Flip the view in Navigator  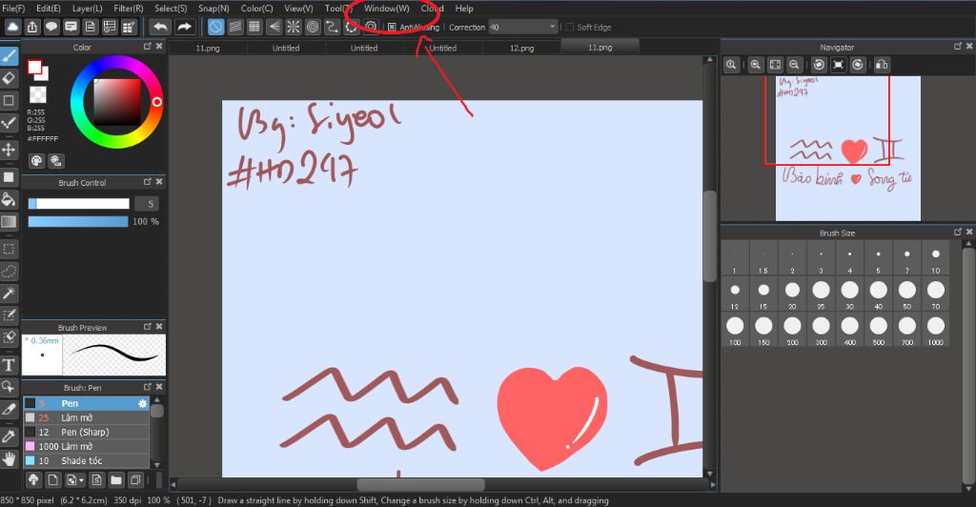pyautogui.click(x=882, y=65)
